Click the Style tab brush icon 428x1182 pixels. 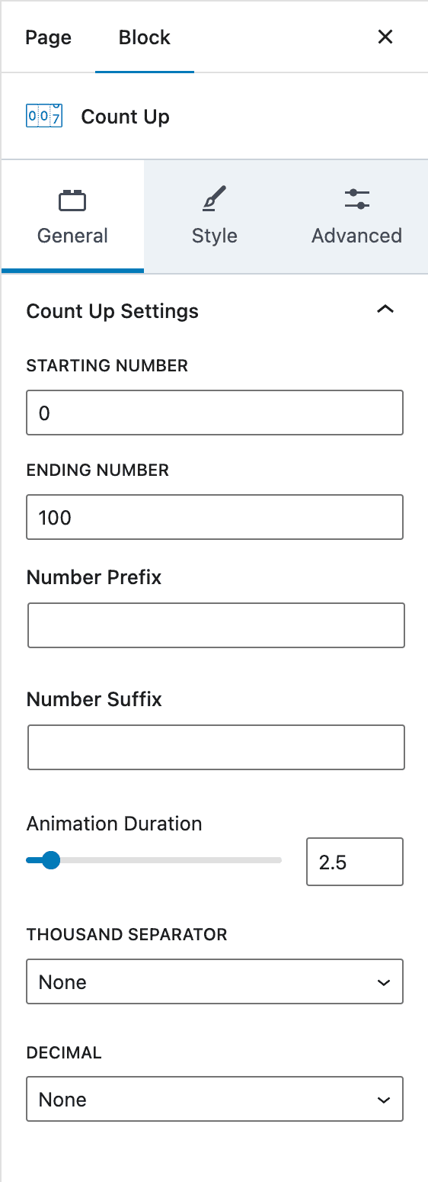[214, 201]
